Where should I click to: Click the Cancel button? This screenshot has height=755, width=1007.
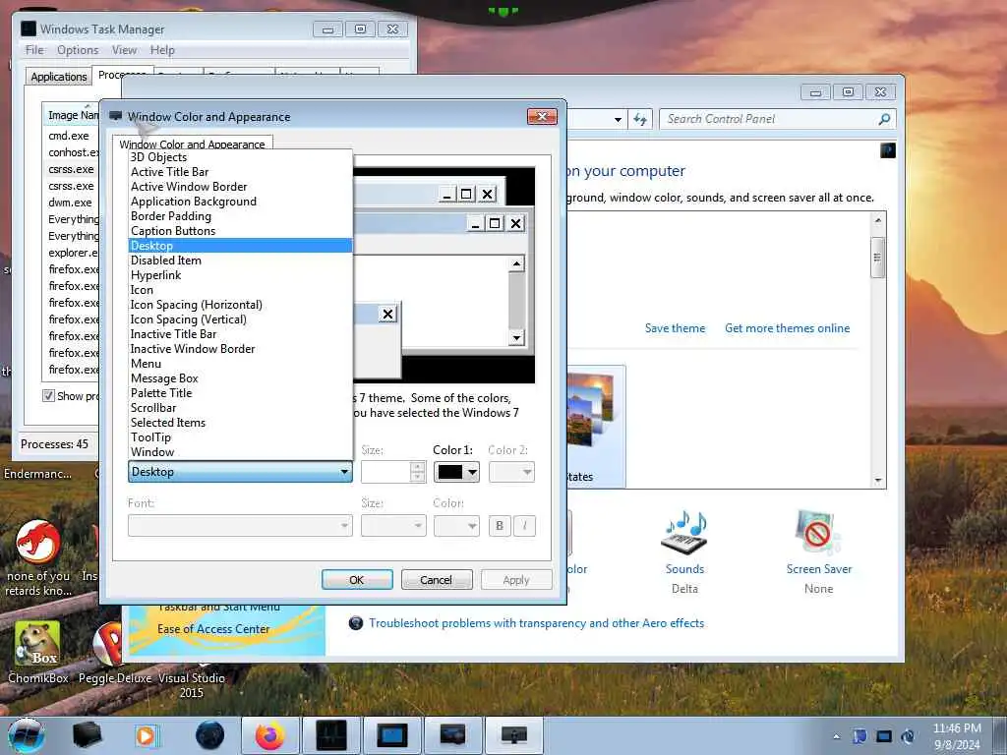[437, 580]
